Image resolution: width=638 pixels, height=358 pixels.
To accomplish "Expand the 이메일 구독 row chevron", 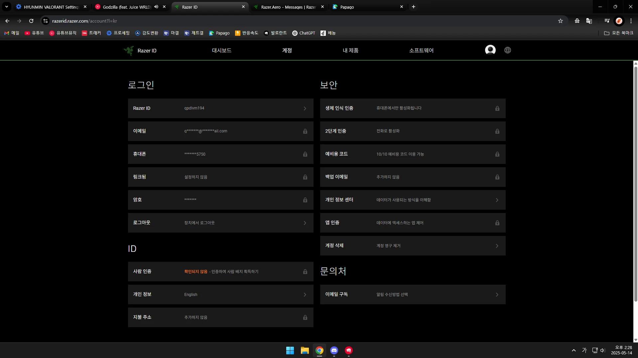I will (497, 295).
